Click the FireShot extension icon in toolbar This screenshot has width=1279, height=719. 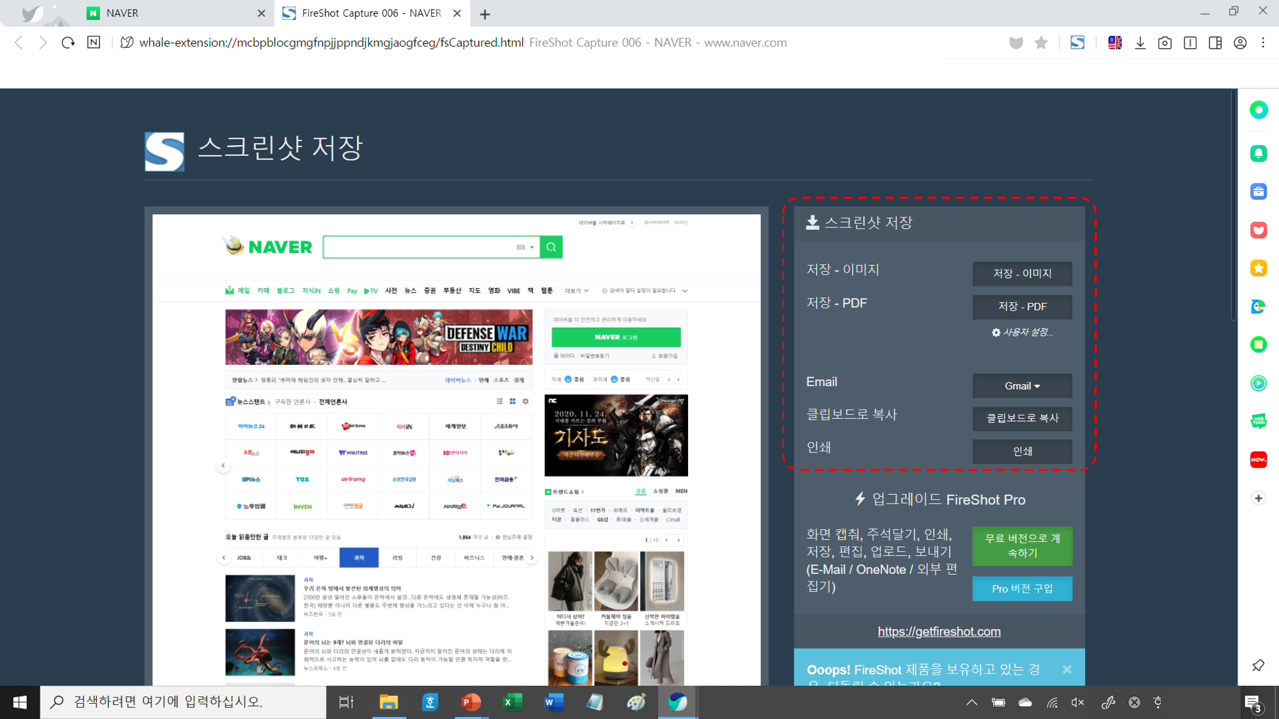(x=1078, y=43)
